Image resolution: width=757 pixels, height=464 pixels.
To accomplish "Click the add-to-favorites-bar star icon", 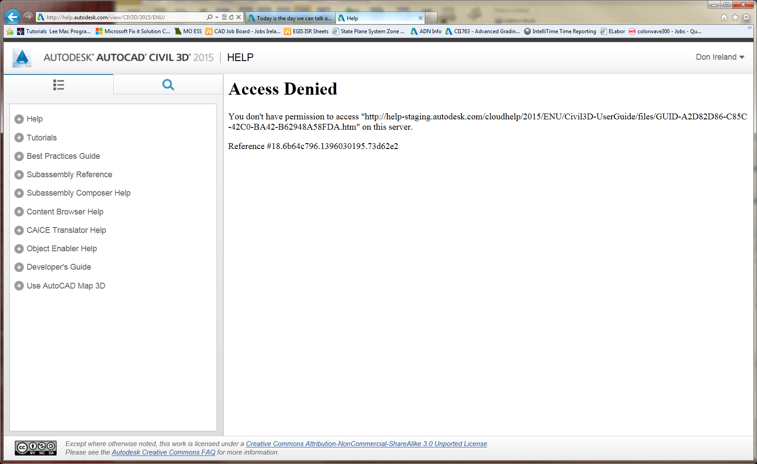I will click(10, 31).
